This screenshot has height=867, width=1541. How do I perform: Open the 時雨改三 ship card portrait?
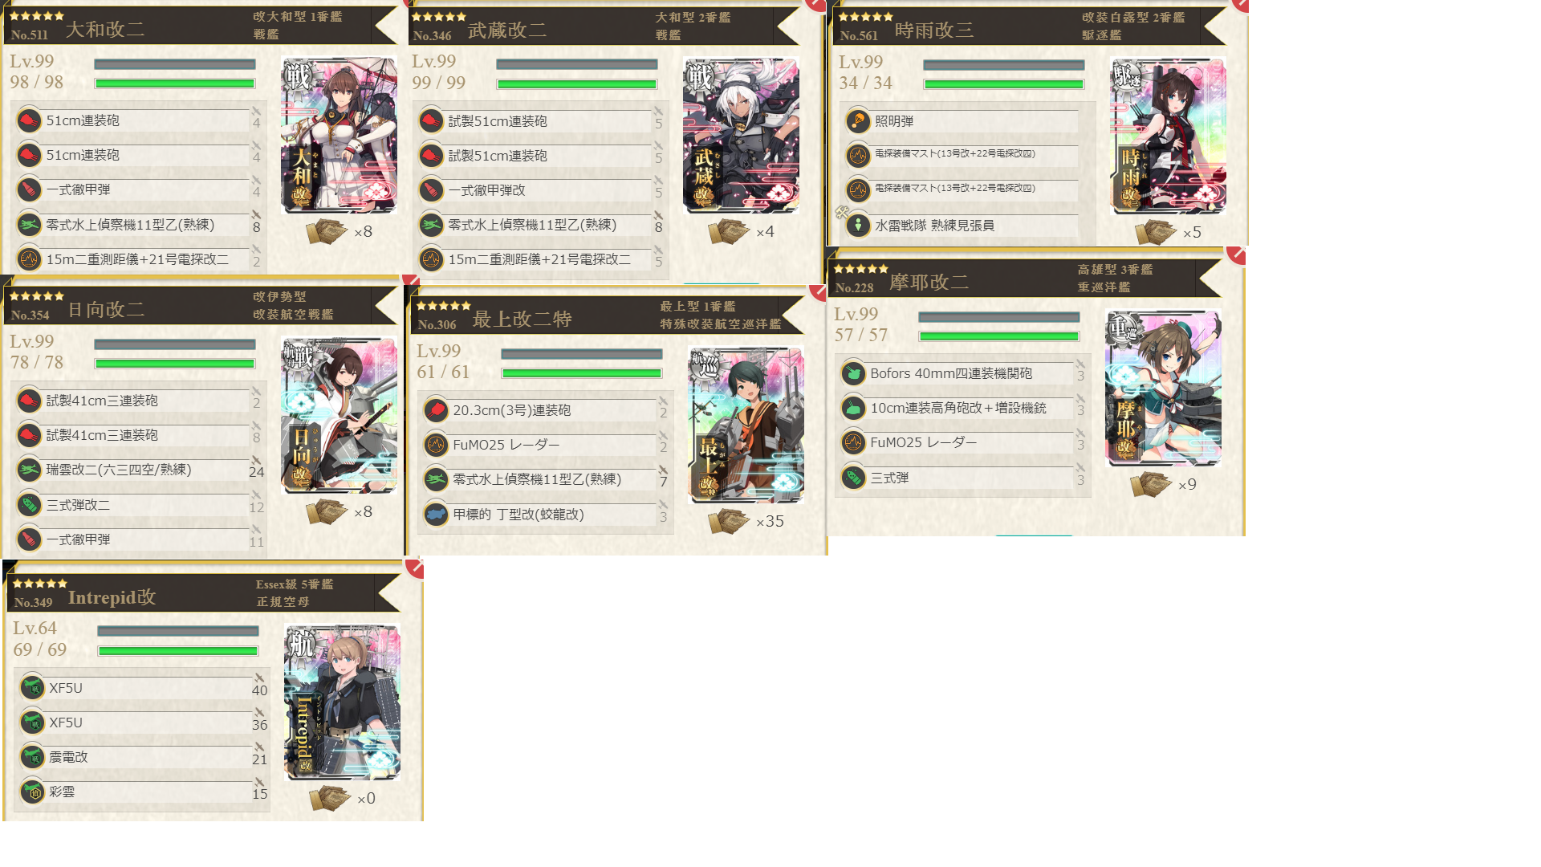pos(1168,135)
